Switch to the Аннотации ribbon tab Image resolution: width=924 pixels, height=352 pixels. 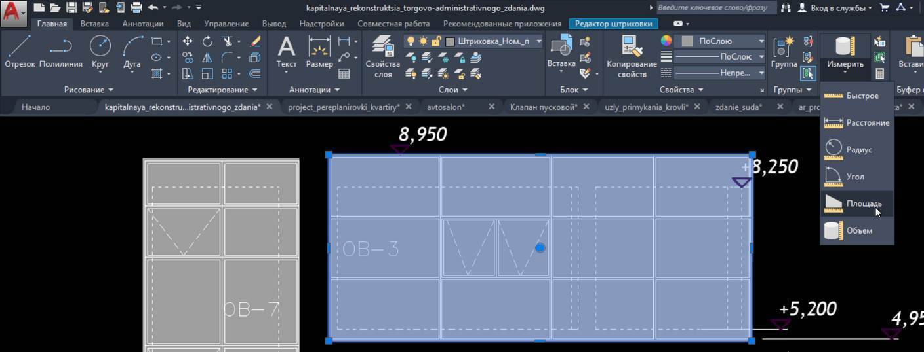pyautogui.click(x=142, y=24)
